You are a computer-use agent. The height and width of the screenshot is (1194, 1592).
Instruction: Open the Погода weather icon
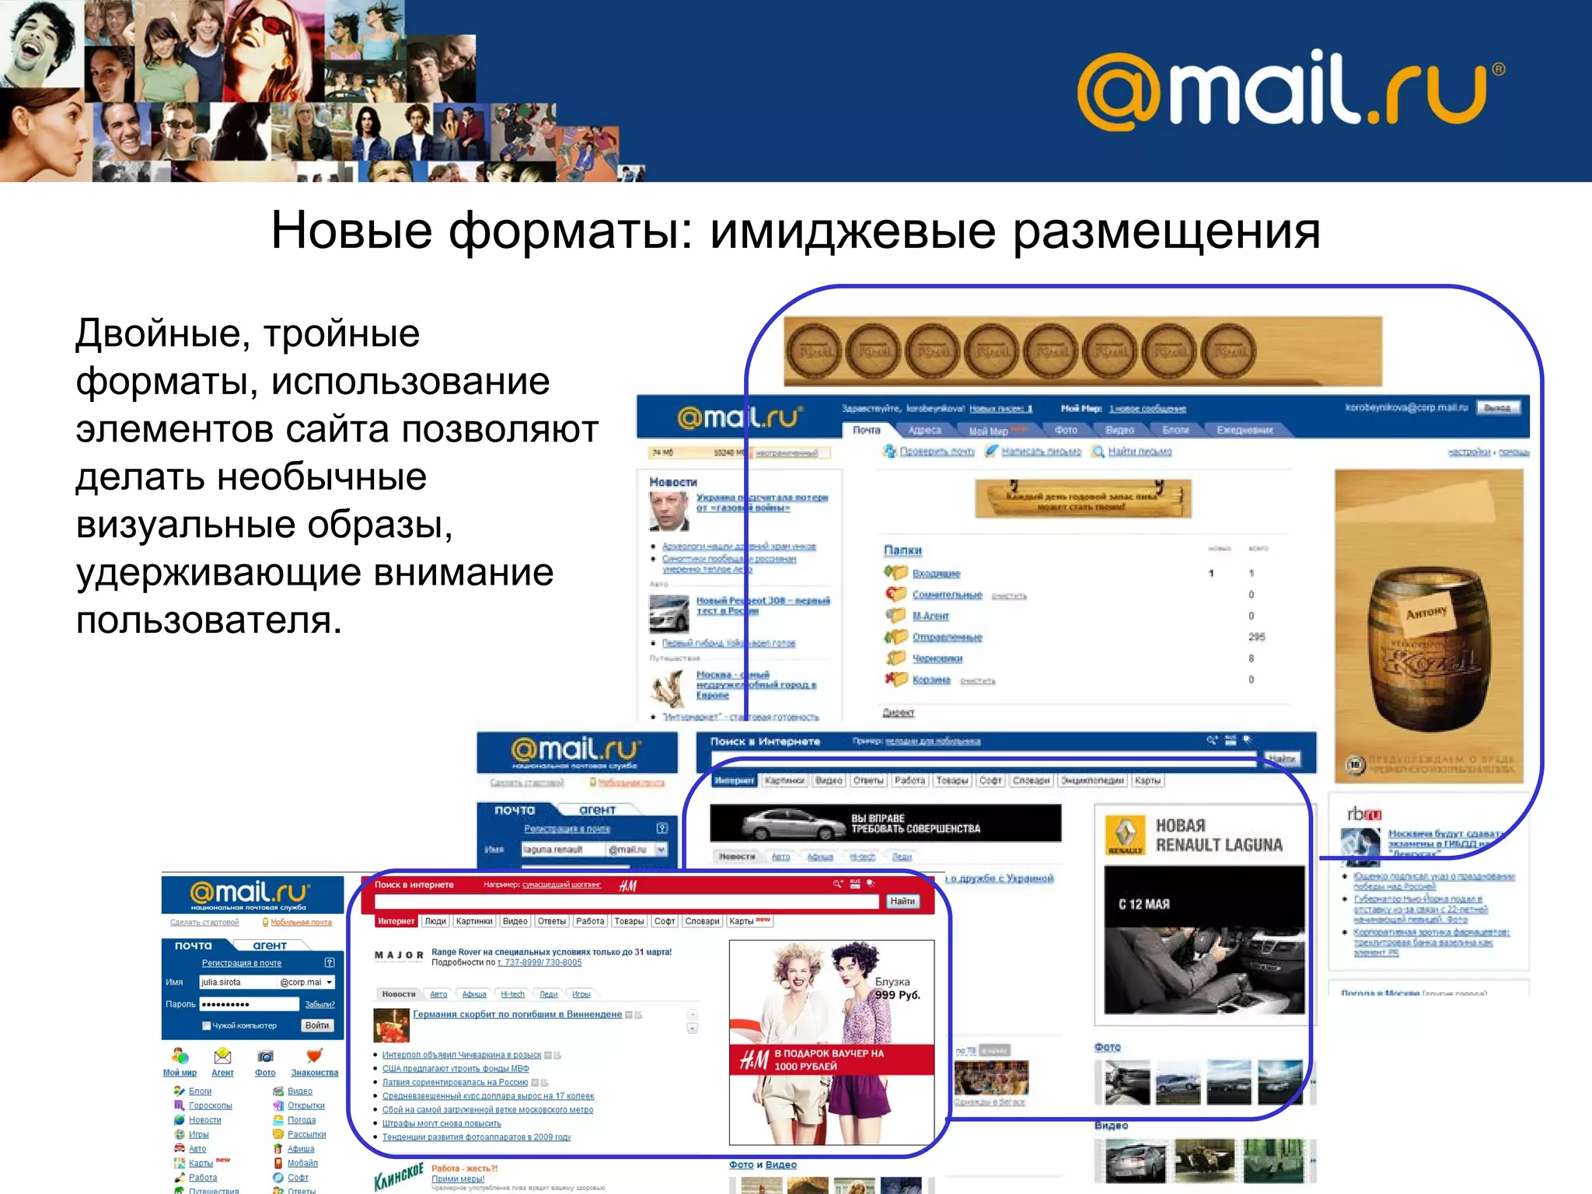(278, 1119)
